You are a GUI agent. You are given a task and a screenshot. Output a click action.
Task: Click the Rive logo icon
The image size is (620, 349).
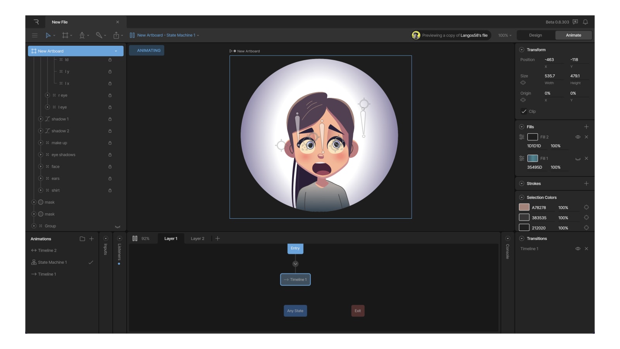pos(36,22)
